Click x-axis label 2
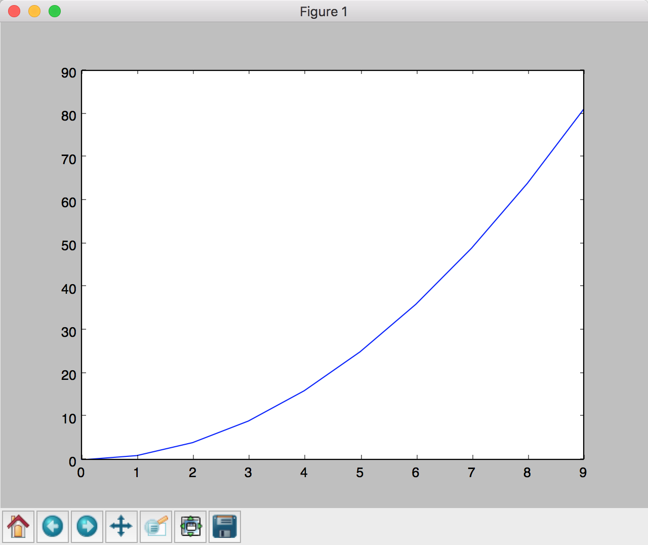Image resolution: width=648 pixels, height=545 pixels. (192, 473)
